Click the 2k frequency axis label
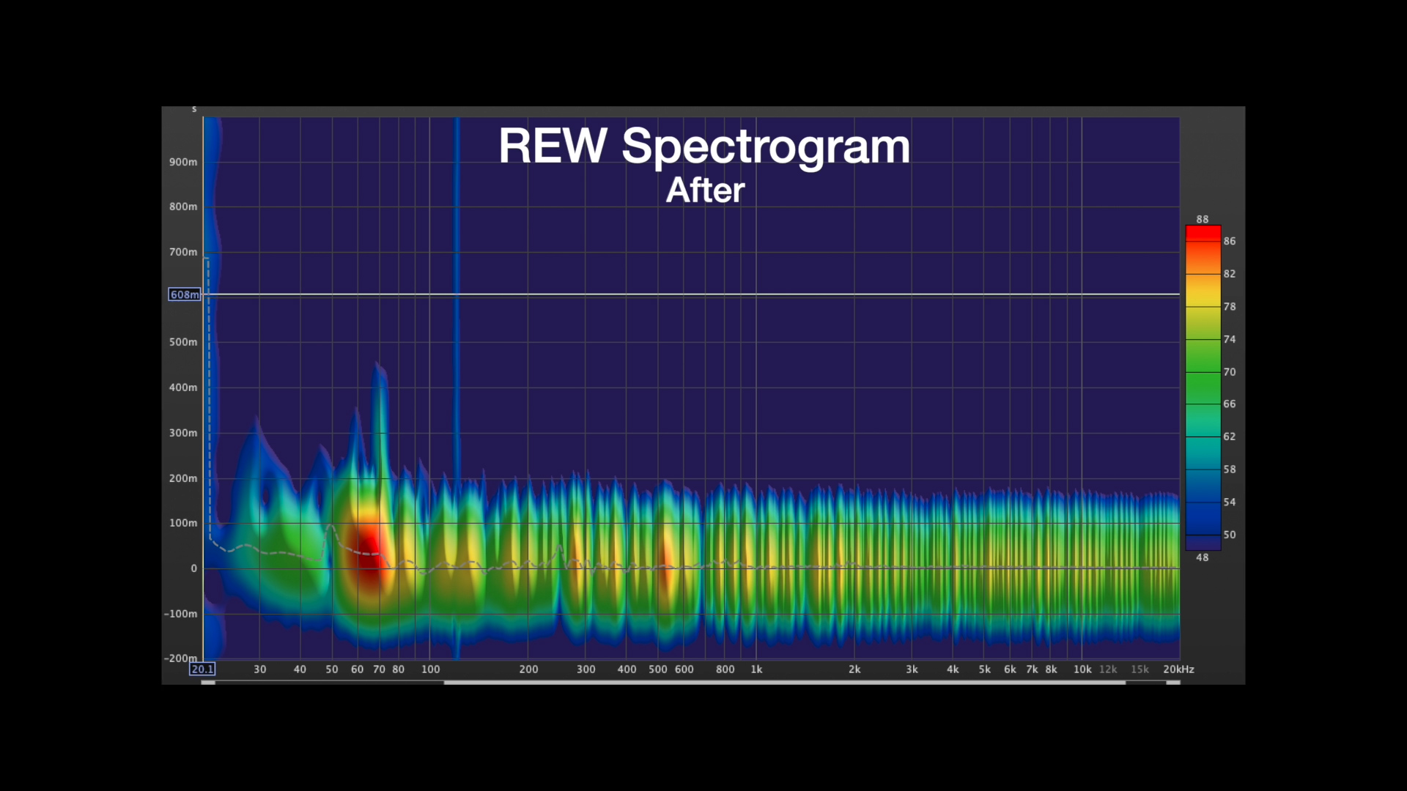 coord(854,669)
